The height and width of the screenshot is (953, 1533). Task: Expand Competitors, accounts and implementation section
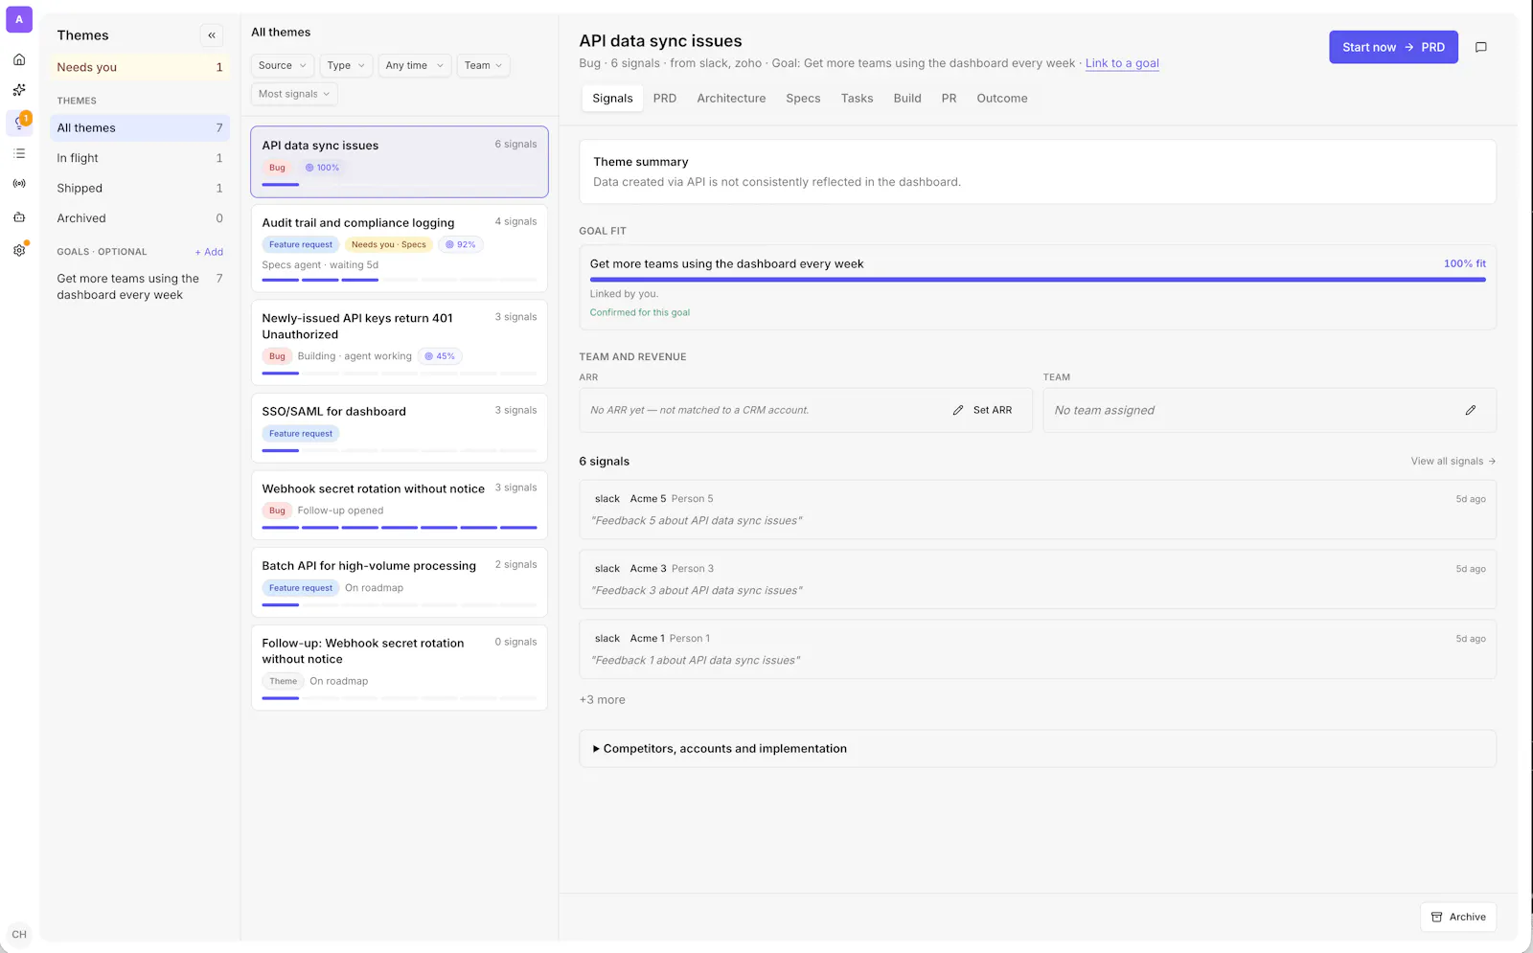(x=1038, y=749)
